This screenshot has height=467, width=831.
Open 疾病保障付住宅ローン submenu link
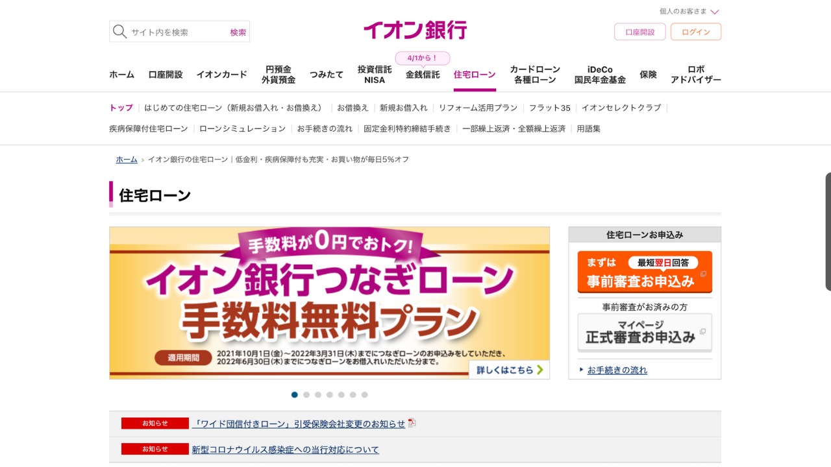point(149,128)
